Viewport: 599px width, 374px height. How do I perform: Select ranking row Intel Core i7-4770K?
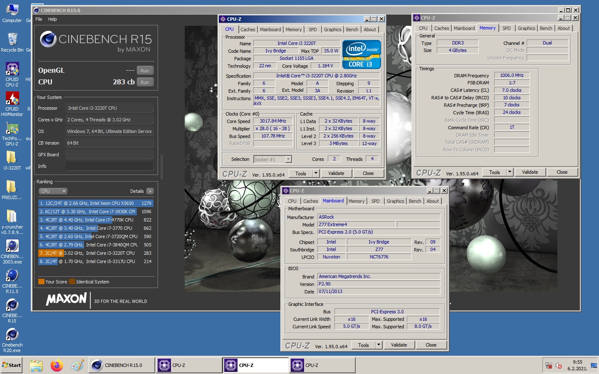96,220
